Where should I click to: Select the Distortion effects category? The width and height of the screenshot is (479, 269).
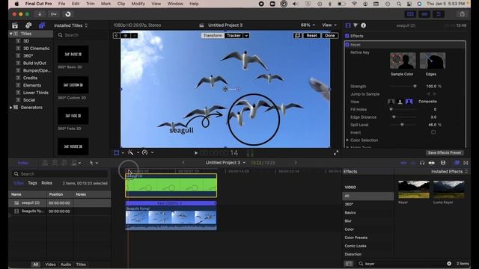tap(353, 254)
